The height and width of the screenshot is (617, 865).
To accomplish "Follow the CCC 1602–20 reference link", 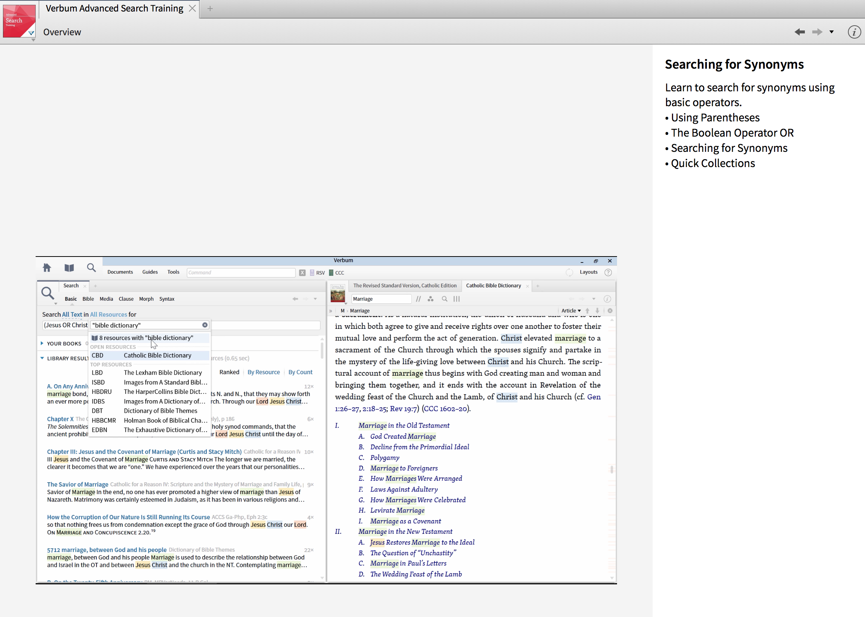I will (445, 409).
